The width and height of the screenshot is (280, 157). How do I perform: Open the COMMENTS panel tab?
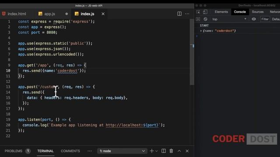(x=70, y=151)
